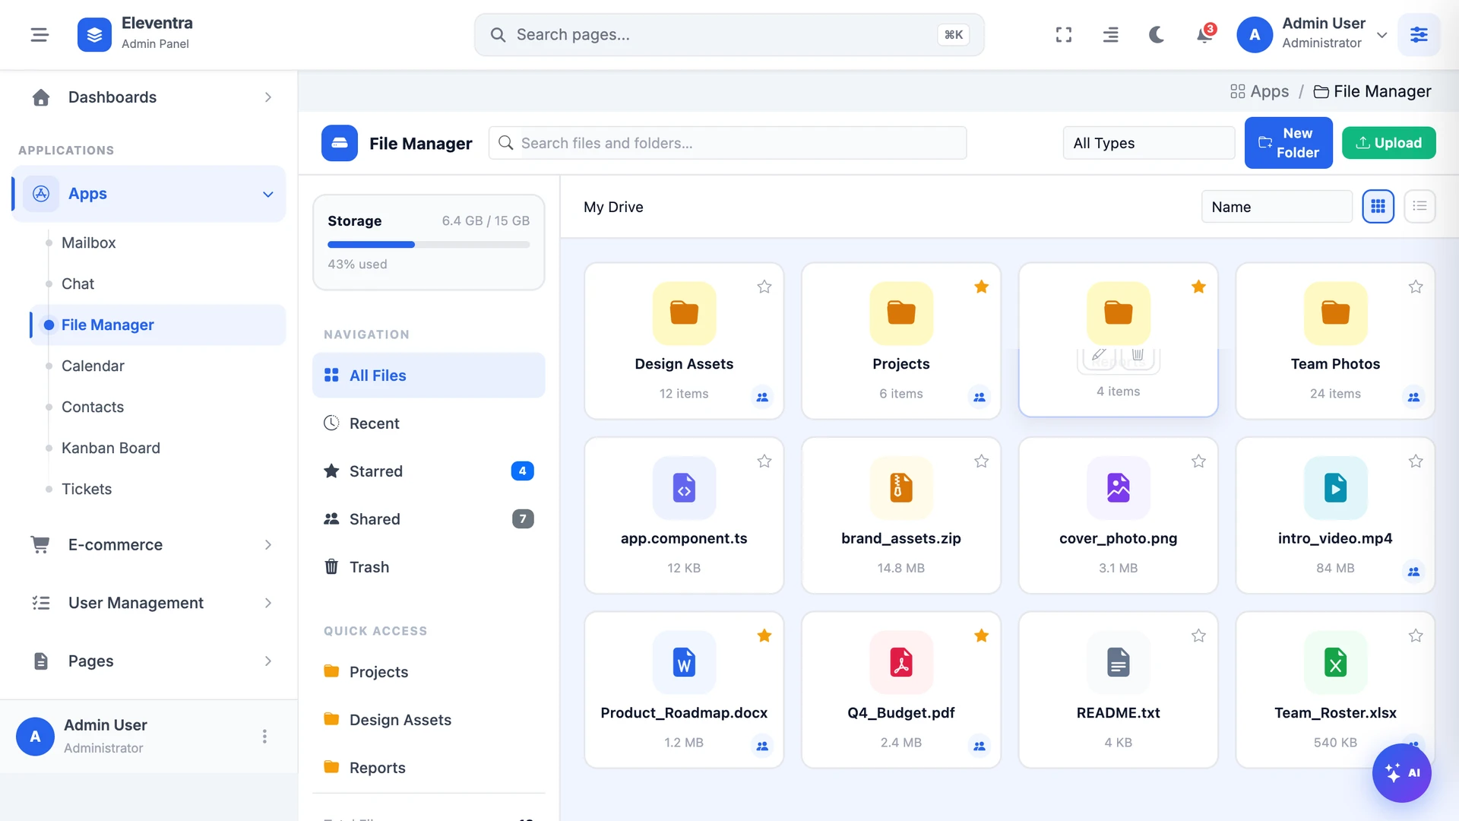Unstar the folder with 4 items
1459x821 pixels.
coord(1198,287)
